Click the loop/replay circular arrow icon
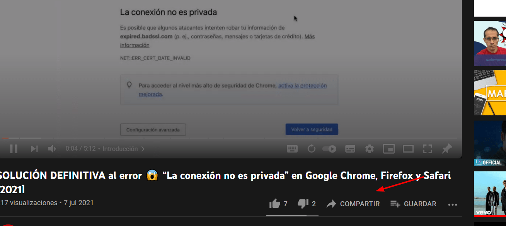The width and height of the screenshot is (506, 226). click(312, 149)
